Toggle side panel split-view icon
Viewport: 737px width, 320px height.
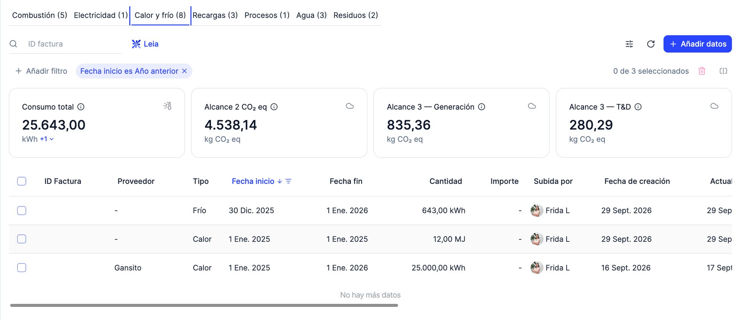[x=723, y=71]
